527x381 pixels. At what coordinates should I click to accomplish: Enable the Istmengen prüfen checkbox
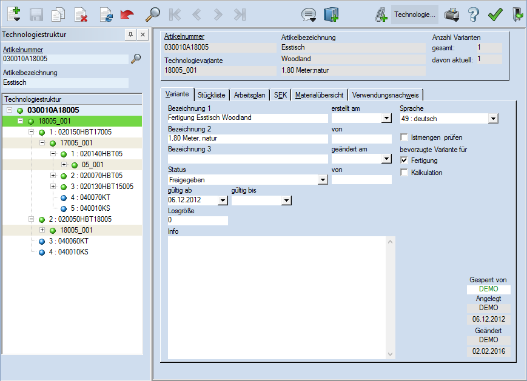click(x=404, y=137)
